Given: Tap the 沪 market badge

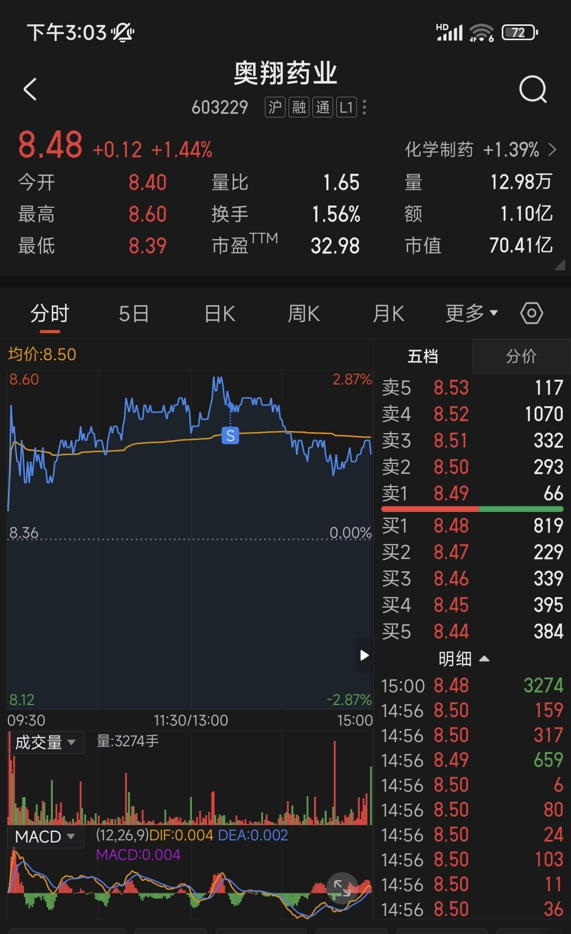Looking at the screenshot, I should pyautogui.click(x=275, y=107).
